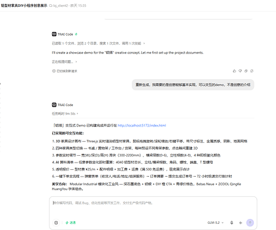Click the sparkle icon beside send button

[240, 223]
